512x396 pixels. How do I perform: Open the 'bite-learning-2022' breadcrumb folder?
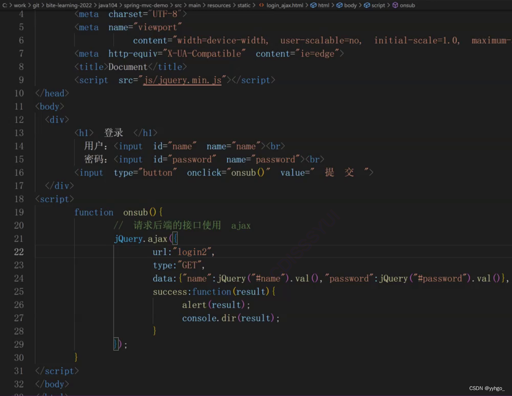pos(69,5)
